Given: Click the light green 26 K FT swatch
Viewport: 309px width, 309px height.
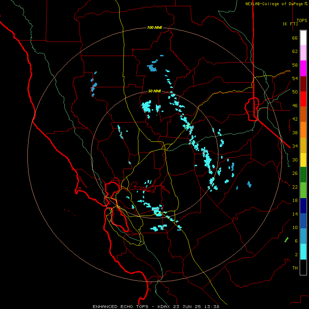Looking at the screenshot, I should (x=303, y=190).
